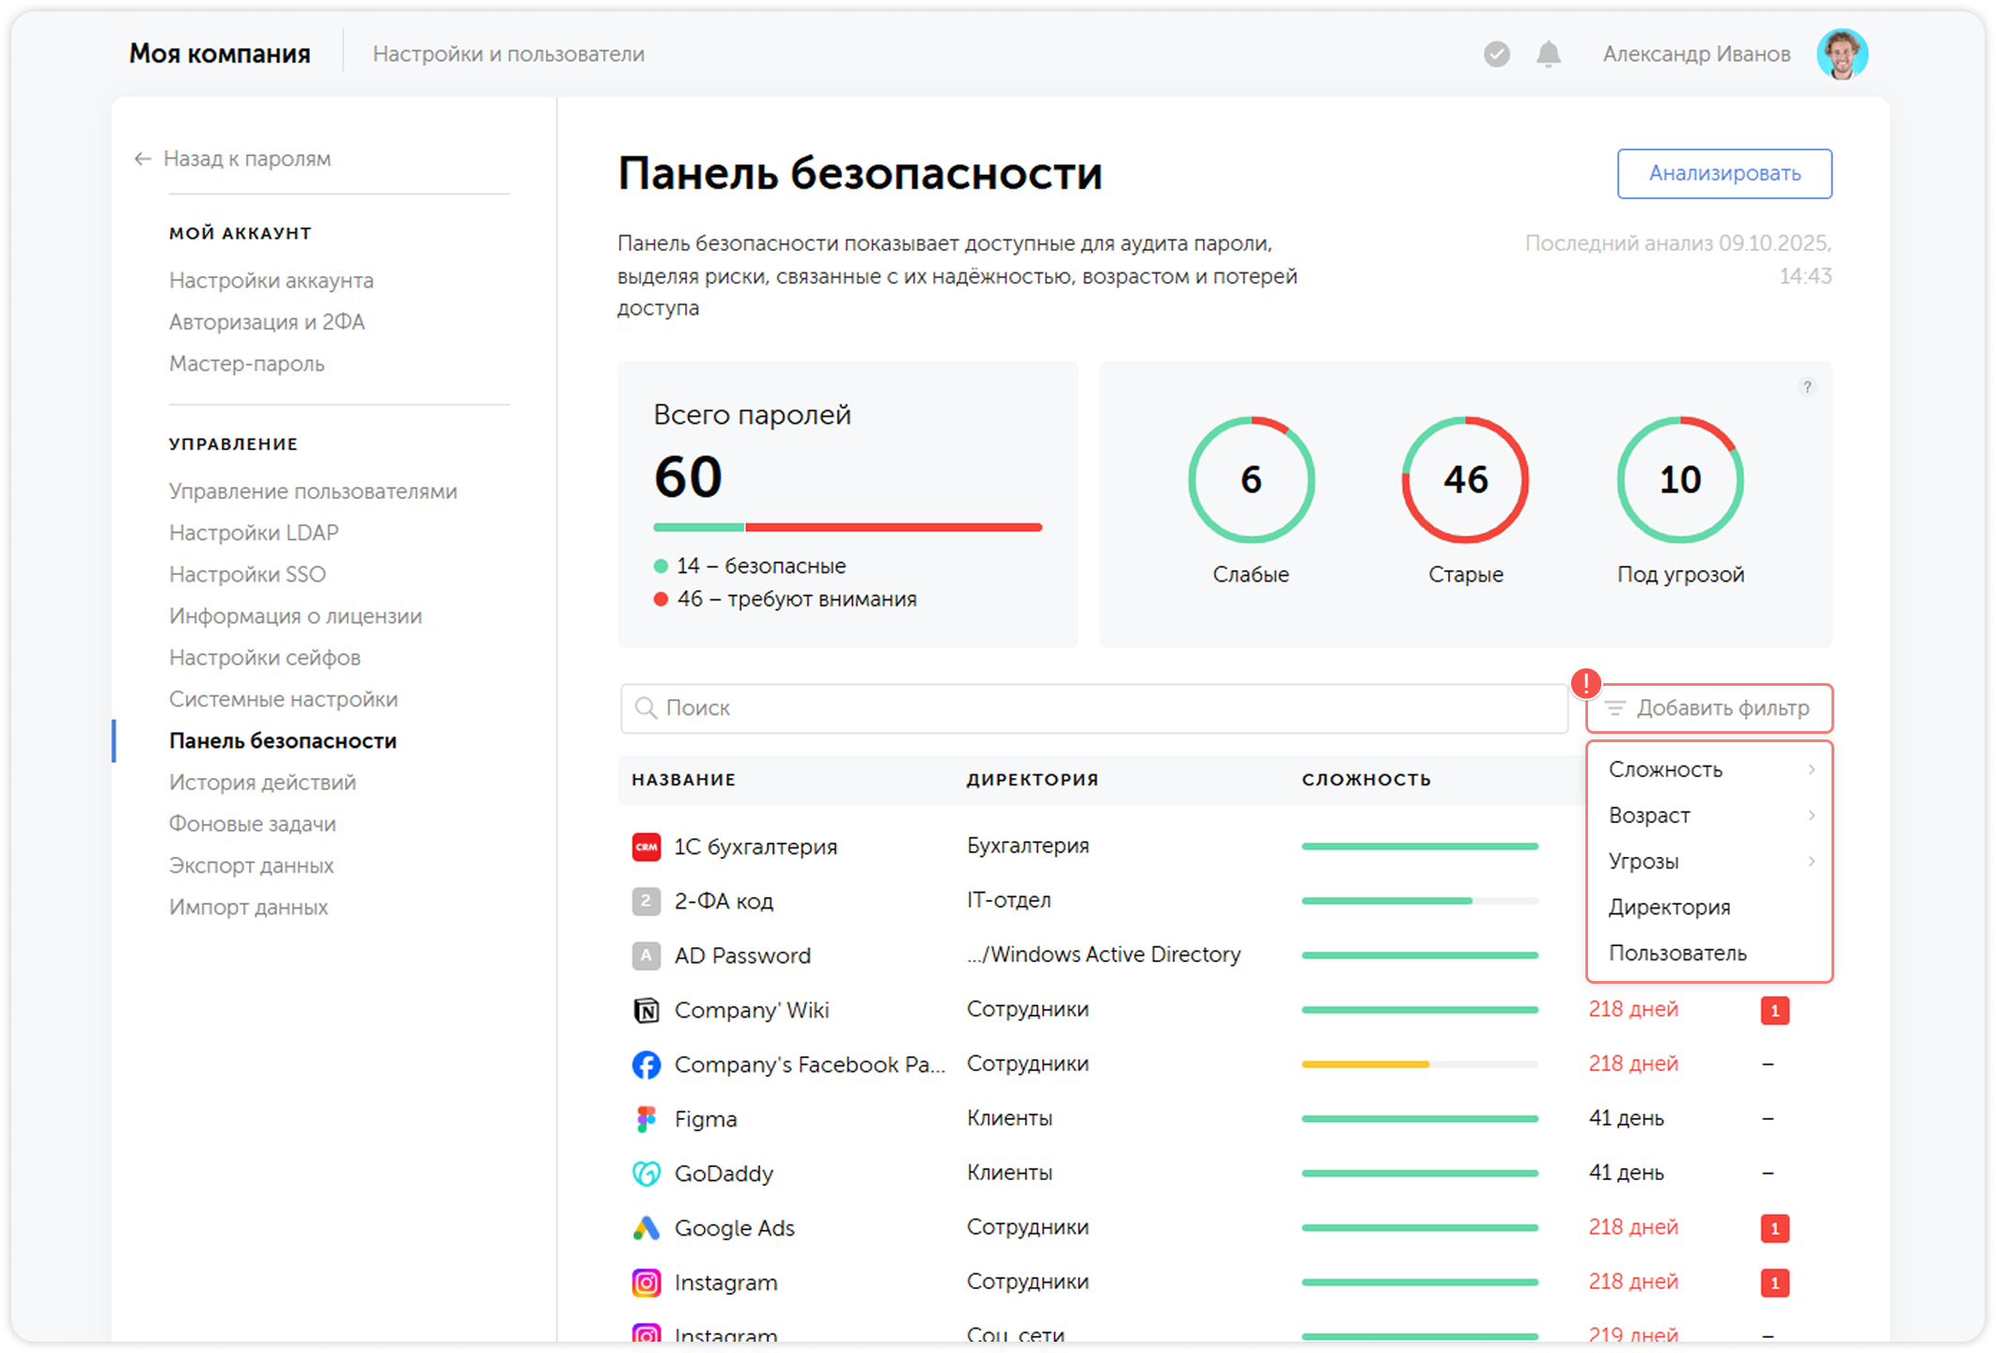
Task: Click the Instagram icon
Action: coord(647,1282)
